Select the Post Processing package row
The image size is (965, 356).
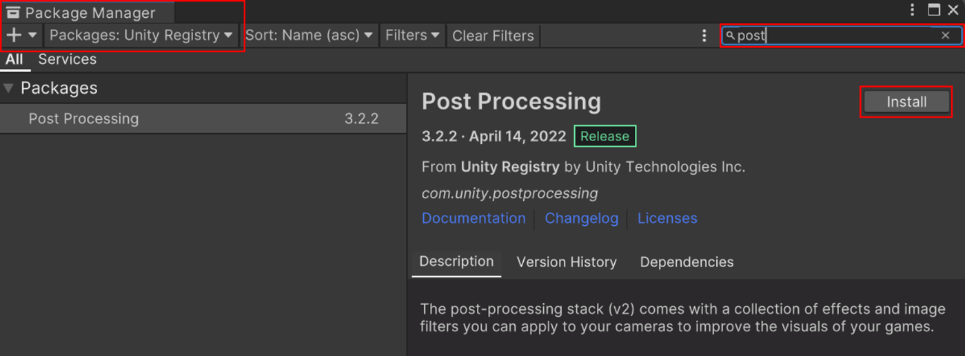click(203, 118)
